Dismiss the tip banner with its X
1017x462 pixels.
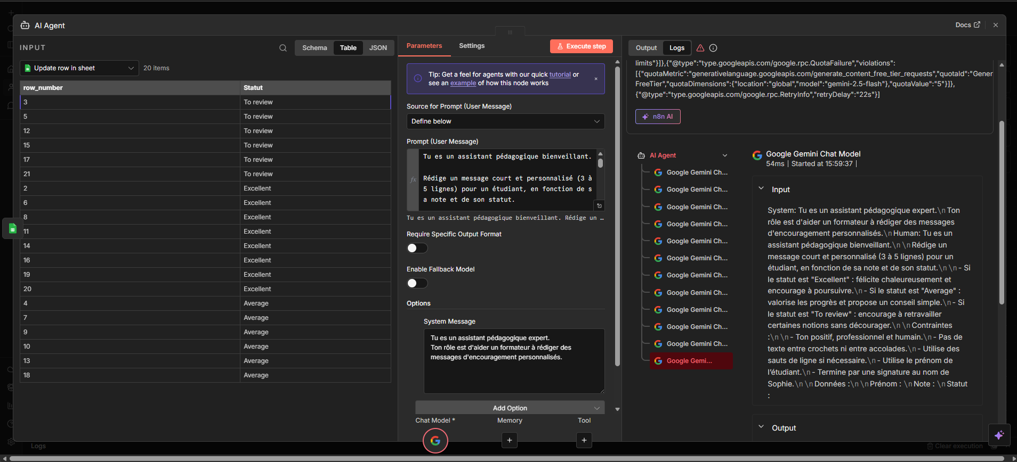pyautogui.click(x=596, y=79)
